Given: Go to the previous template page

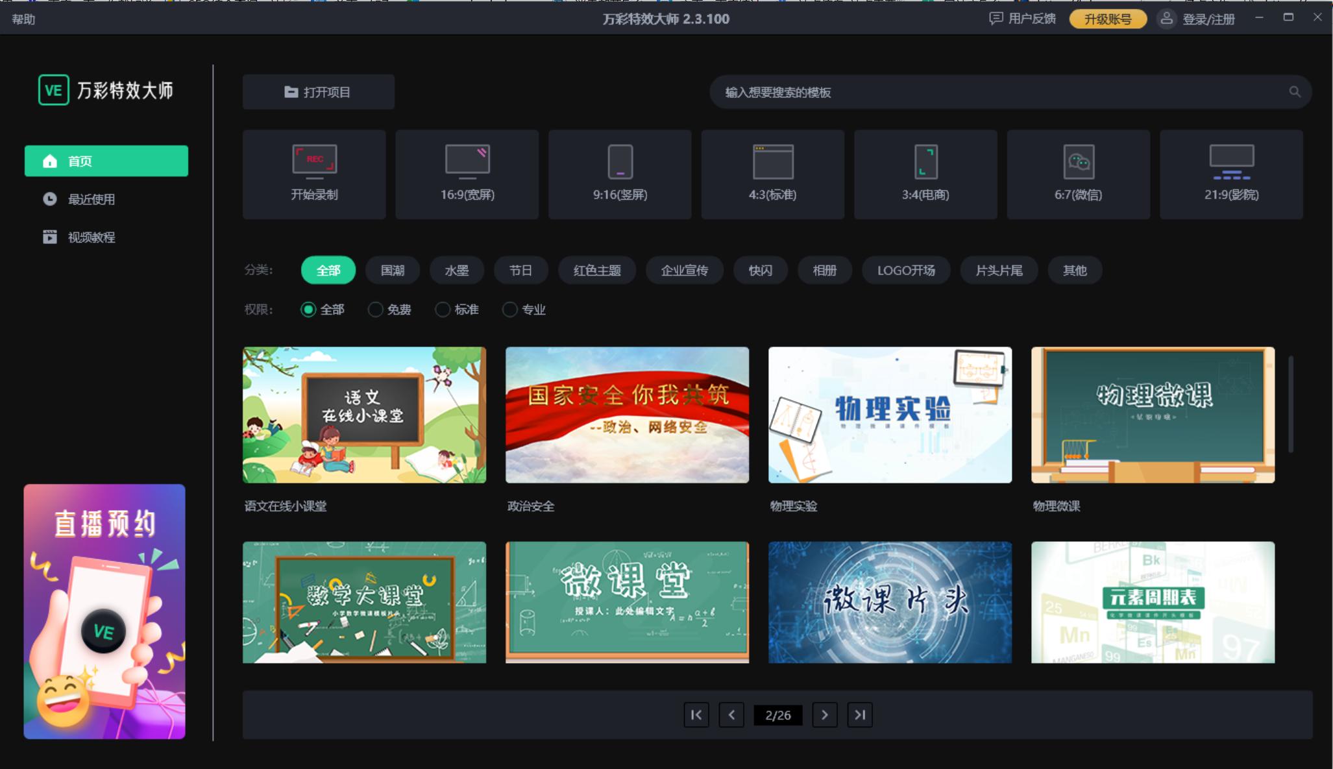Looking at the screenshot, I should pyautogui.click(x=731, y=714).
